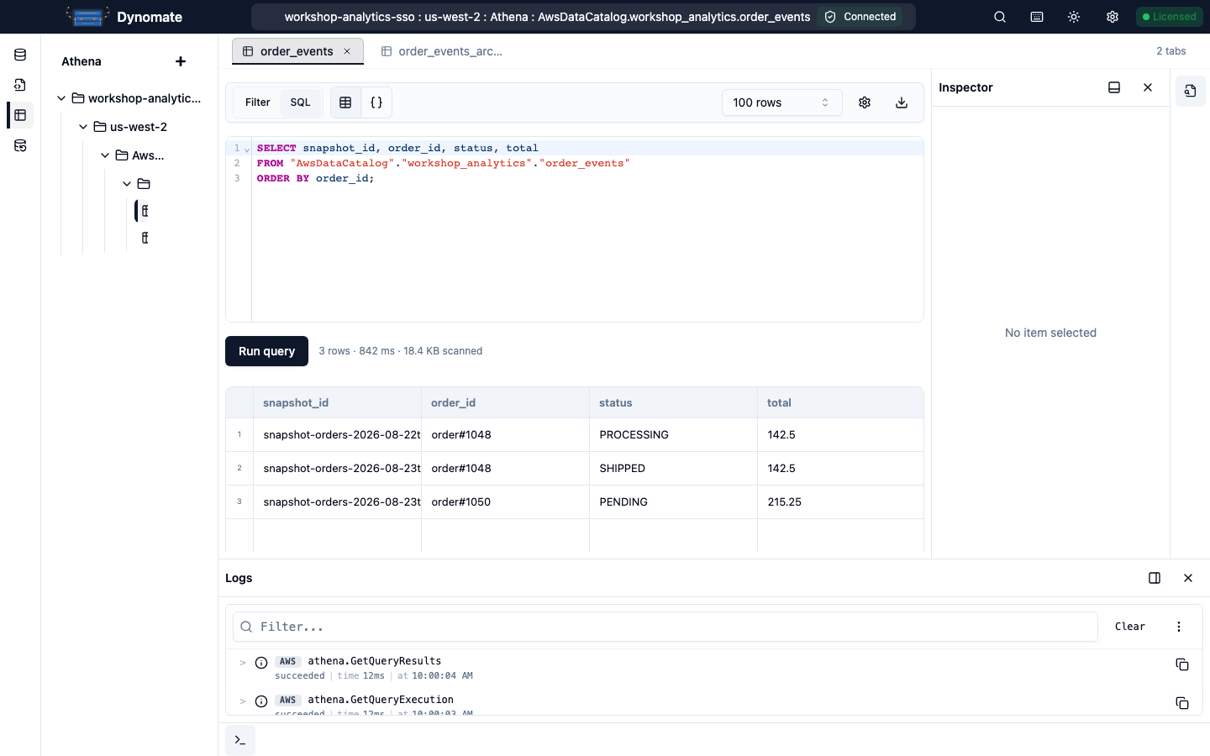Switch to Filter mode
This screenshot has height=756, width=1210.
point(257,102)
